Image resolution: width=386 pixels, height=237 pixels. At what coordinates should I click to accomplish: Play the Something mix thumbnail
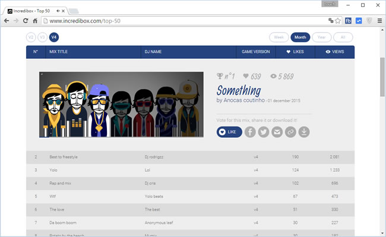[121, 105]
